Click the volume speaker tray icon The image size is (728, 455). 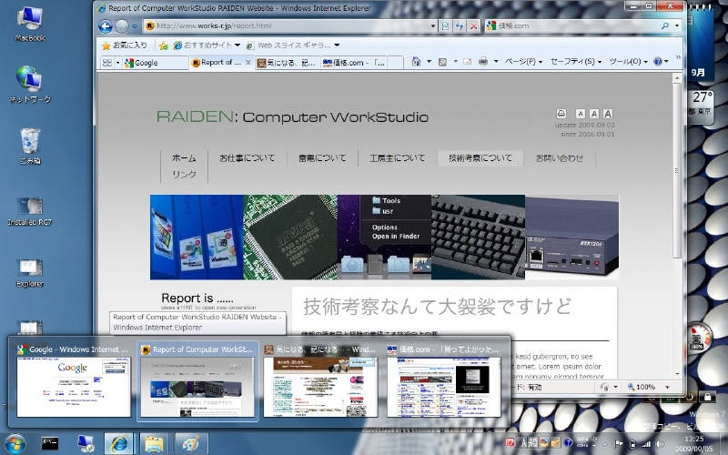click(659, 444)
